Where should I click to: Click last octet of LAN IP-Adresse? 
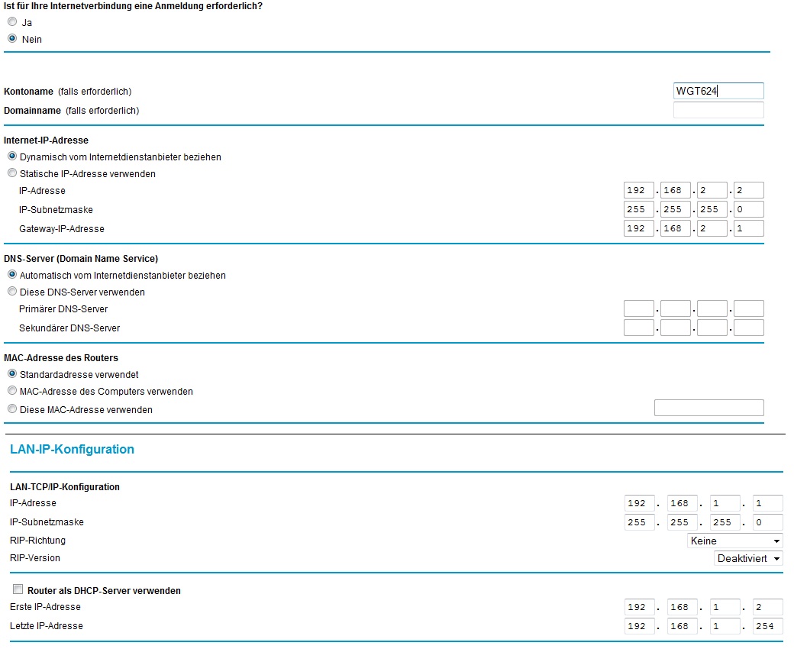(768, 503)
